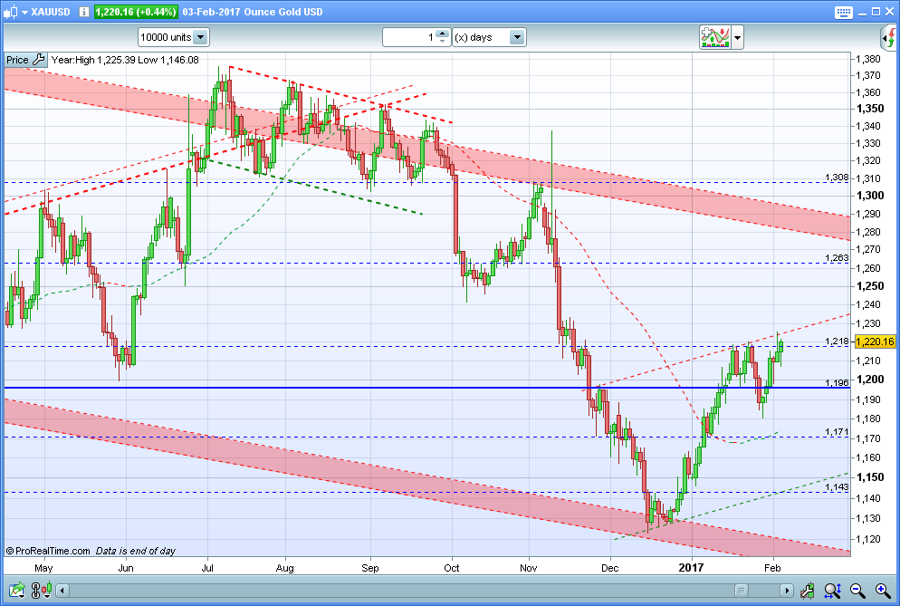Screen dimensions: 900x606
Task: Click the Aug label on time axis
Action: pos(284,568)
